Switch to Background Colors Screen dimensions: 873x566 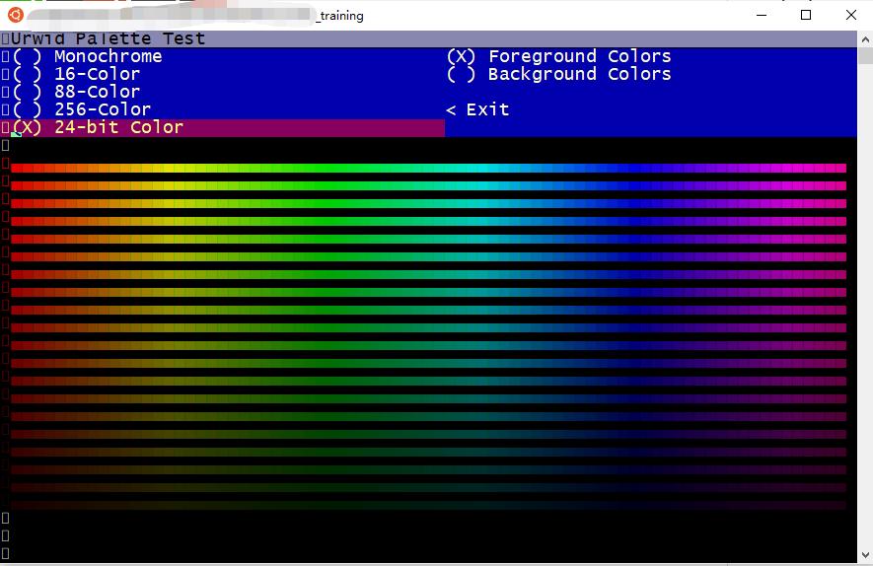[x=558, y=74]
